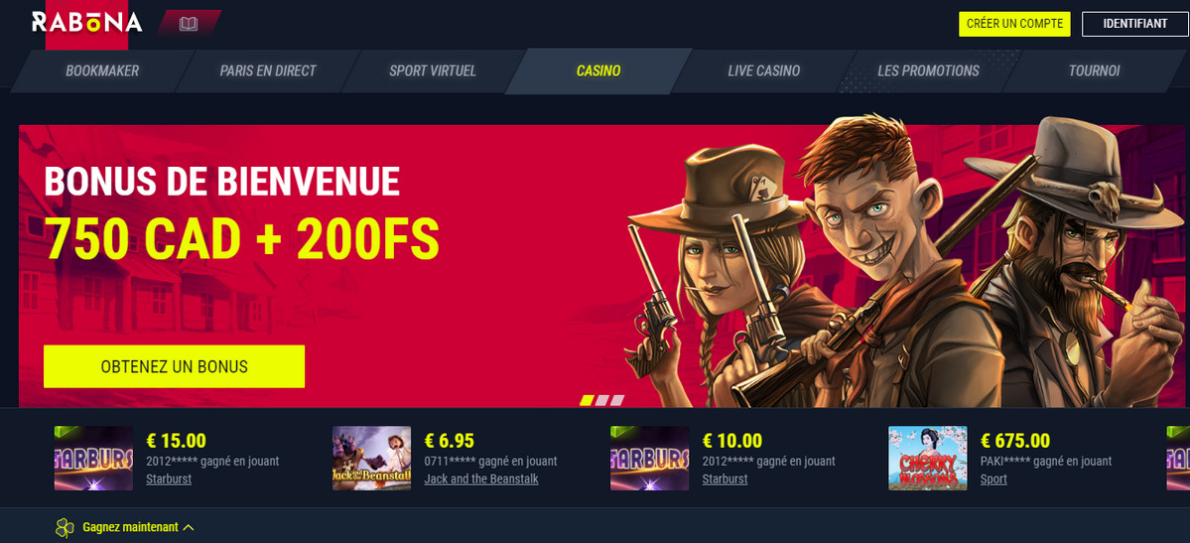Expand the Gagnez maintenant chevron
The height and width of the screenshot is (543, 1190).
coord(189,527)
